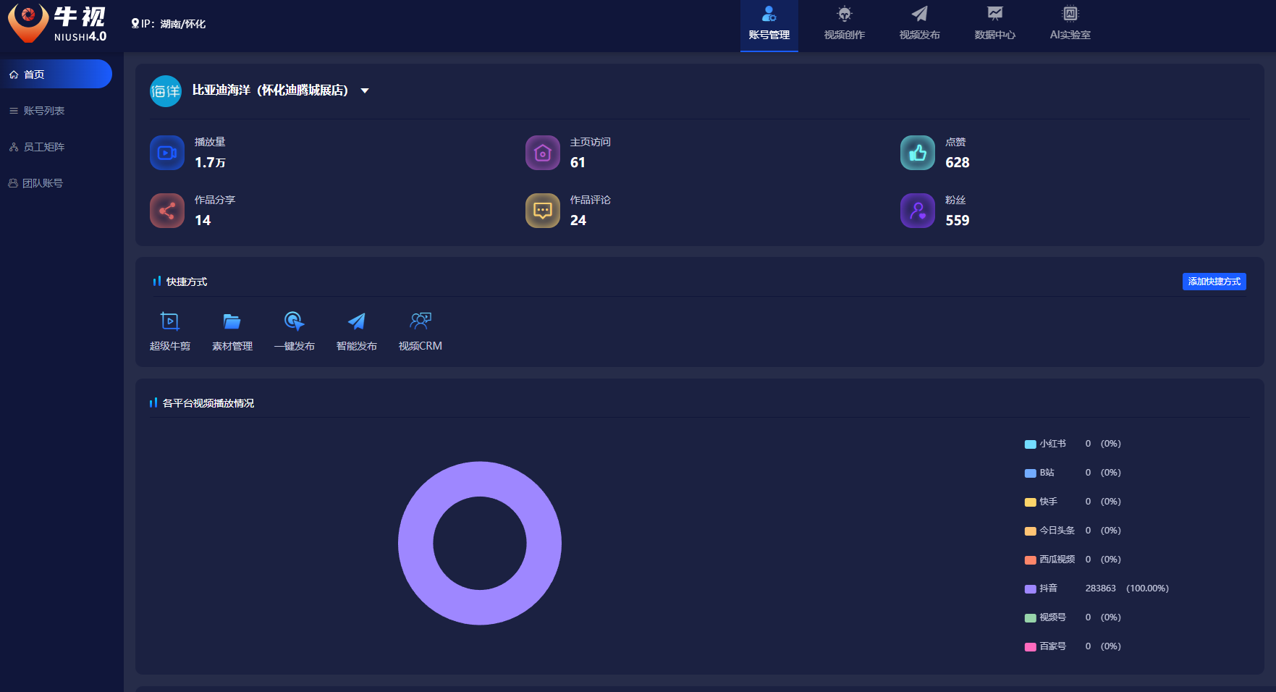Switch to the 视频创作 tab
1276x692 pixels.
point(844,24)
